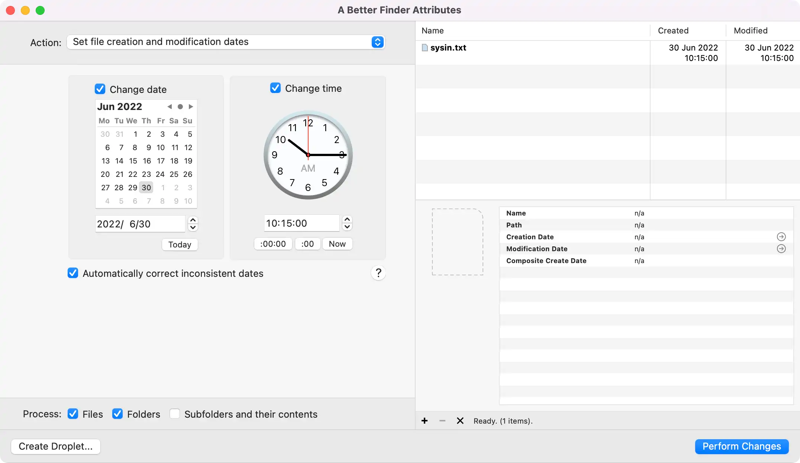Go to previous month in calendar
This screenshot has width=800, height=463.
[170, 107]
